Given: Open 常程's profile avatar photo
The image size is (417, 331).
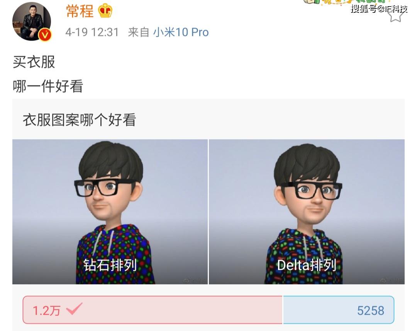Looking at the screenshot, I should [x=32, y=22].
